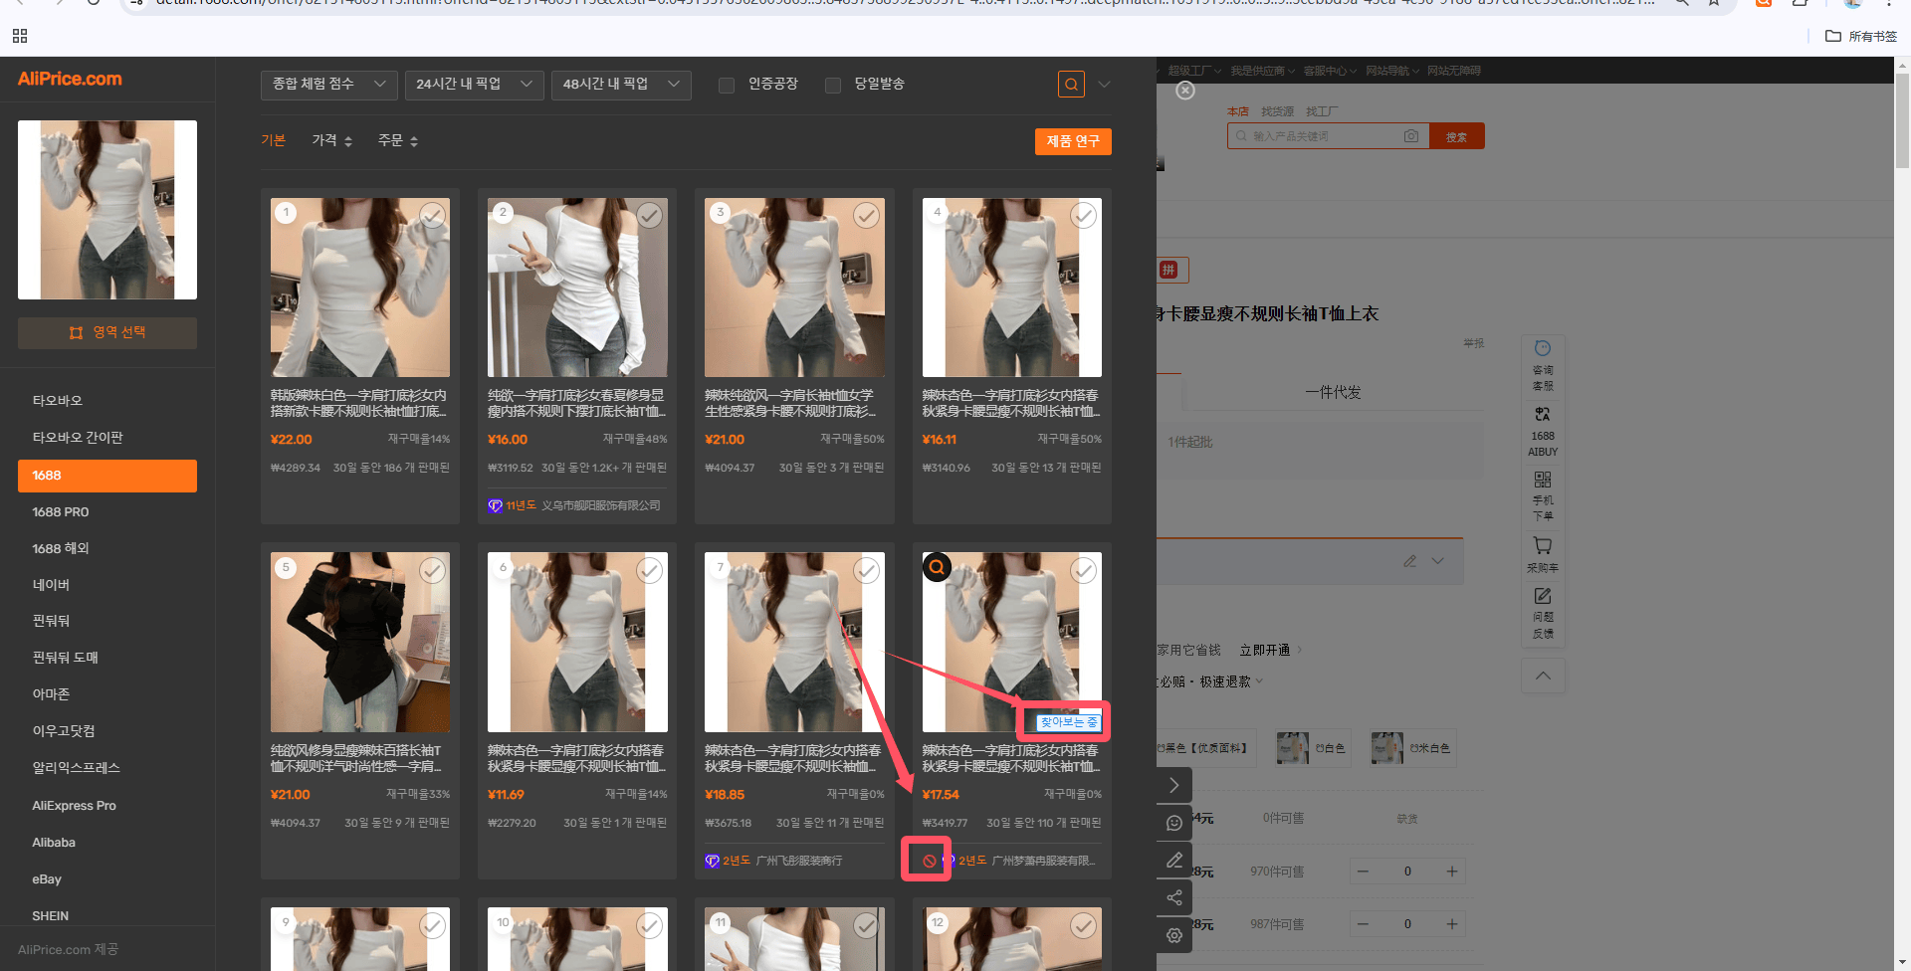Expand the 48시간 내 픽업 dropdown
Screen dimensions: 1911x971
click(621, 85)
